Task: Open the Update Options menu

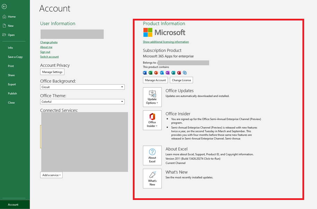Action: tap(152, 97)
